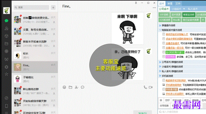This screenshot has width=206, height=114.
Task: Open the 新版本开拓者交流群 group chat
Action: pyautogui.click(x=35, y=43)
